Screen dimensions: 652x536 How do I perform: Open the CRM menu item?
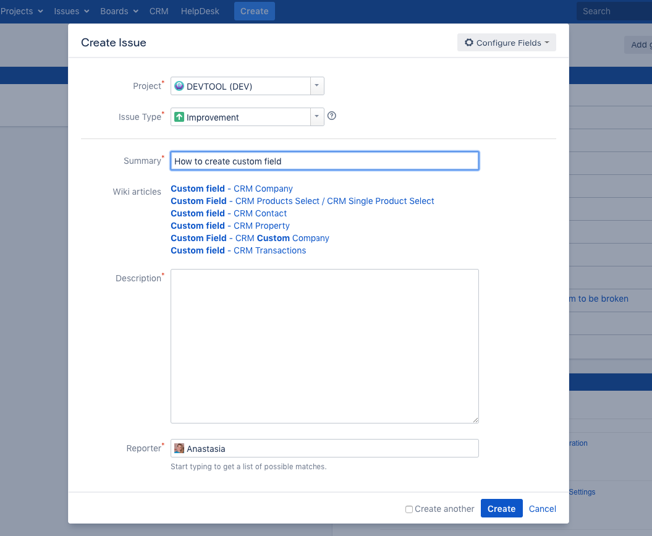pos(159,11)
